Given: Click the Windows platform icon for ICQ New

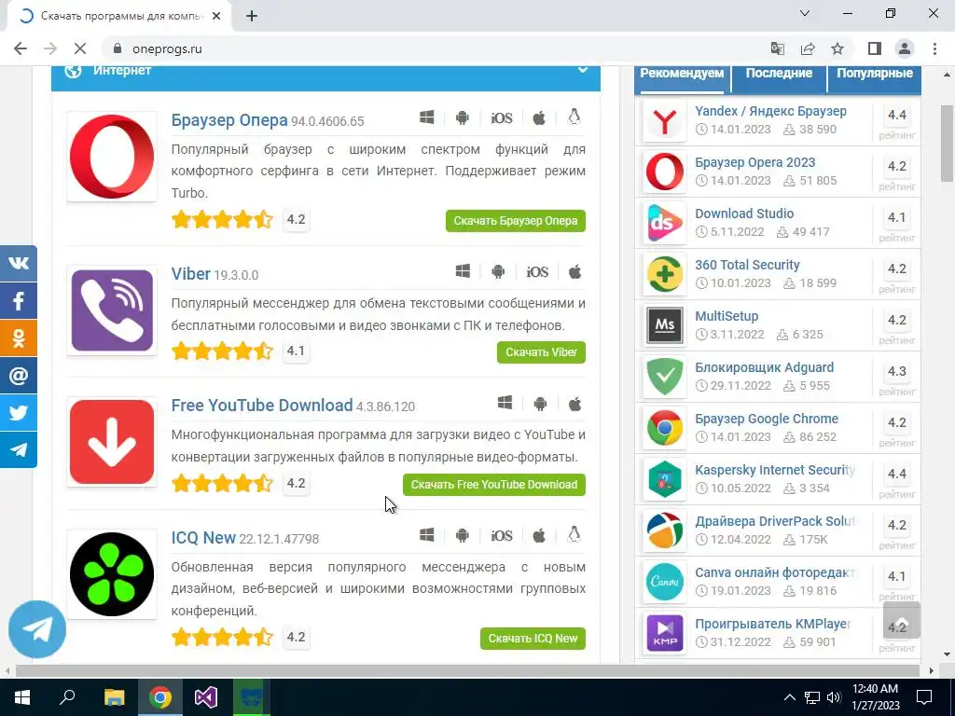Looking at the screenshot, I should (x=427, y=535).
